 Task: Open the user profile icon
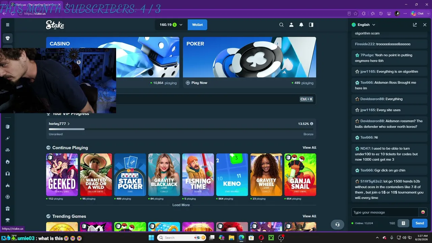click(291, 25)
